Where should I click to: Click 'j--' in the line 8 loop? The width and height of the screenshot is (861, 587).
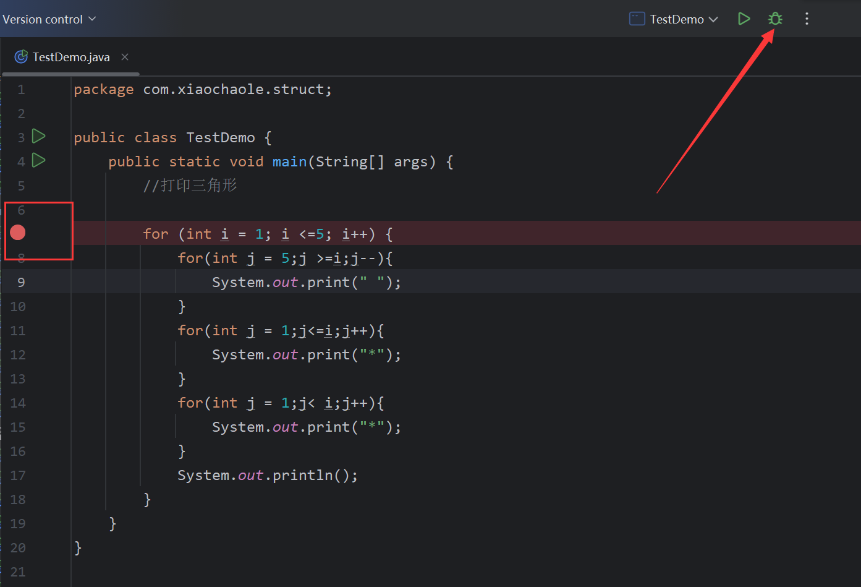click(x=363, y=258)
